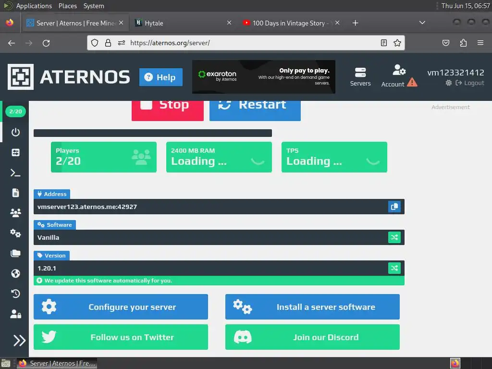492x369 pixels.
Task: Click the username vm123321412
Action: [x=455, y=73]
